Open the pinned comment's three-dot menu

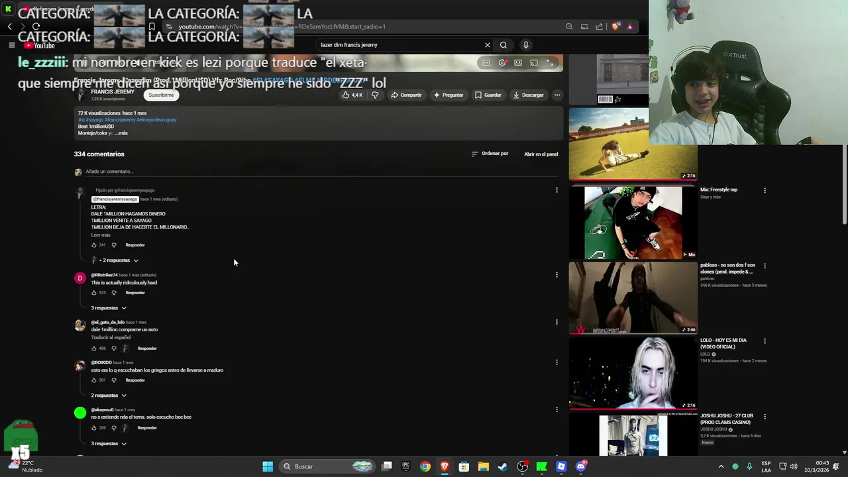point(556,190)
